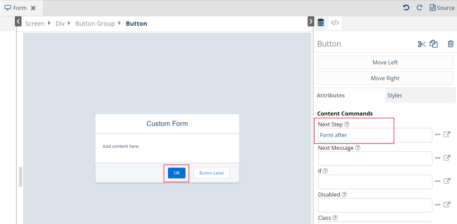
Task: Open the Source code view
Action: pos(442,8)
